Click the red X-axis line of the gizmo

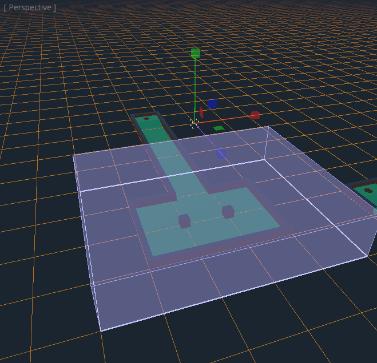click(229, 119)
